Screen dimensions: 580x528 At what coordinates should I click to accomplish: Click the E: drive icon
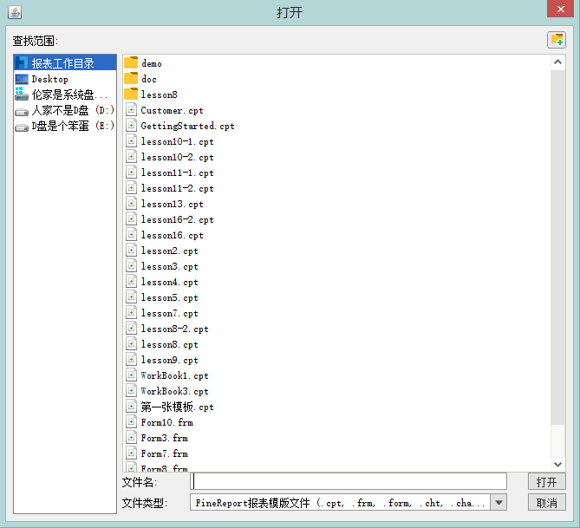point(22,127)
